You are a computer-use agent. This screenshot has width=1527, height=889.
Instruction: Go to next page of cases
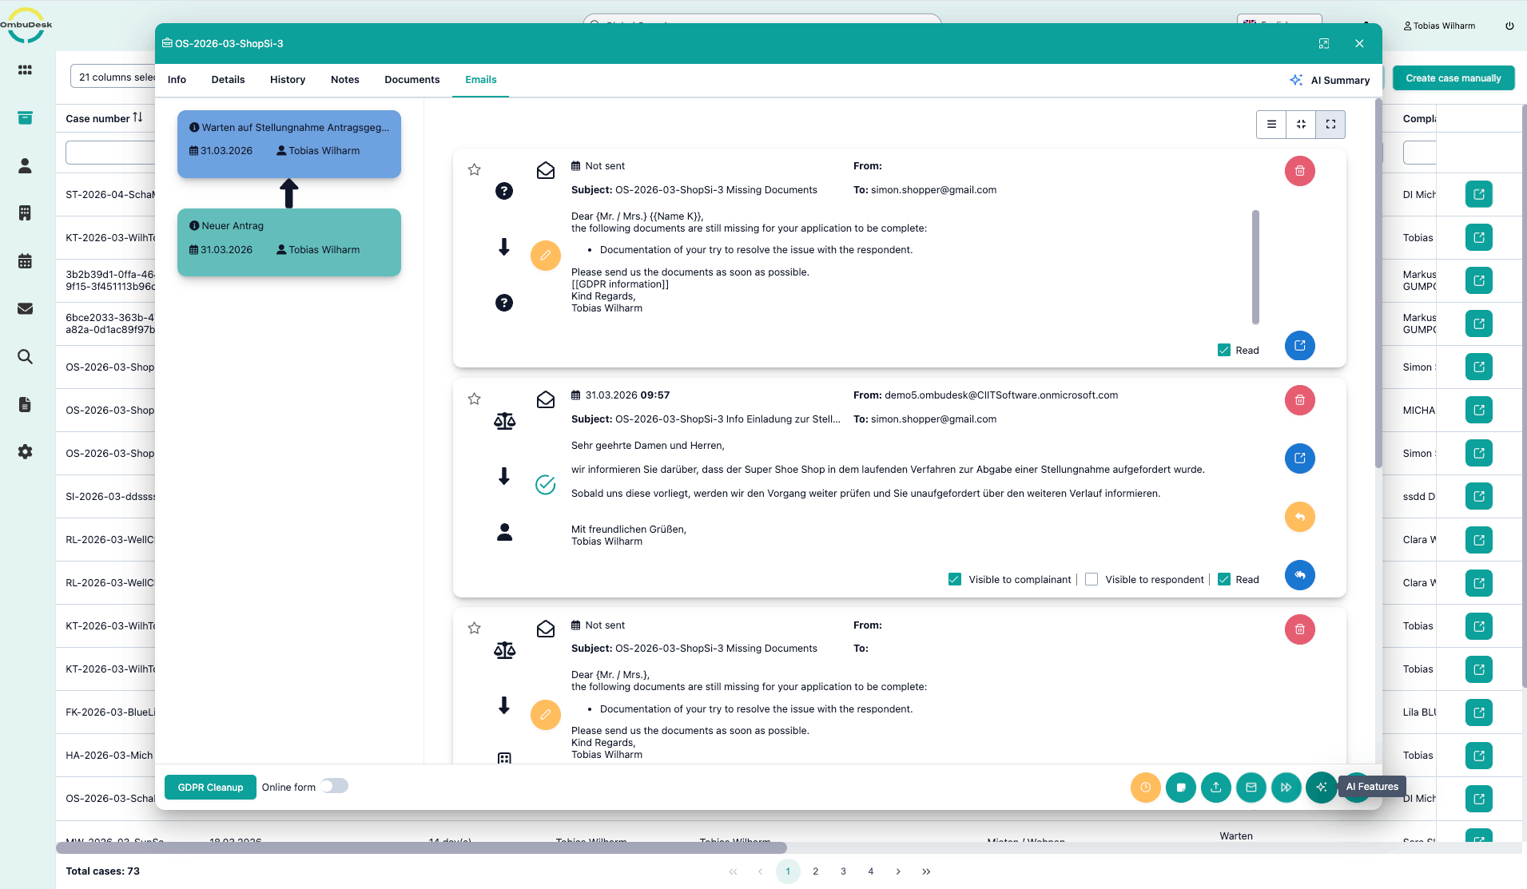(x=898, y=871)
